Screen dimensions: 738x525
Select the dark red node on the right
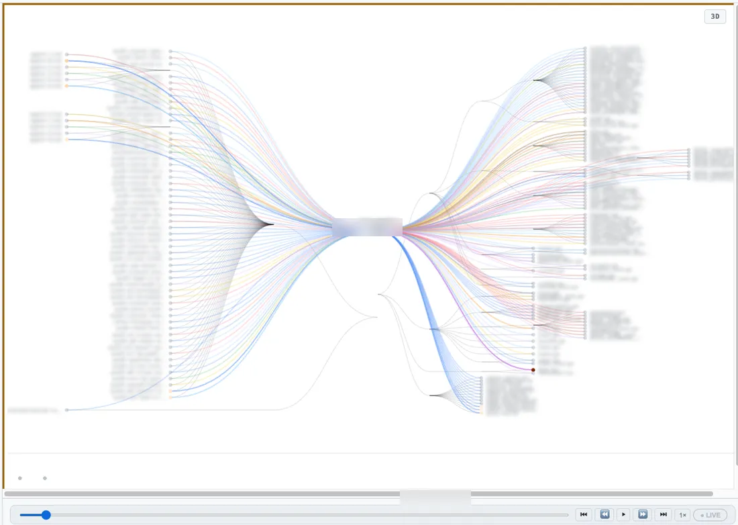[533, 370]
